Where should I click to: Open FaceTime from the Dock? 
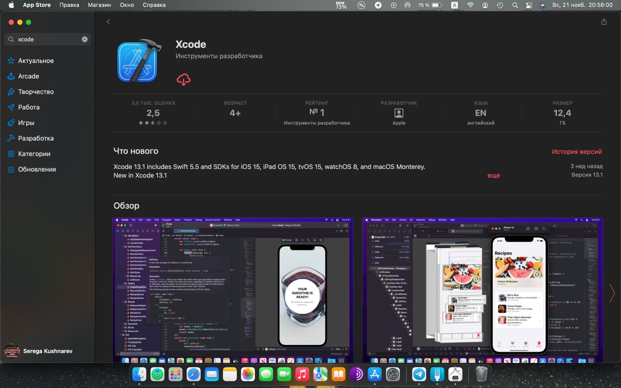pyautogui.click(x=284, y=374)
